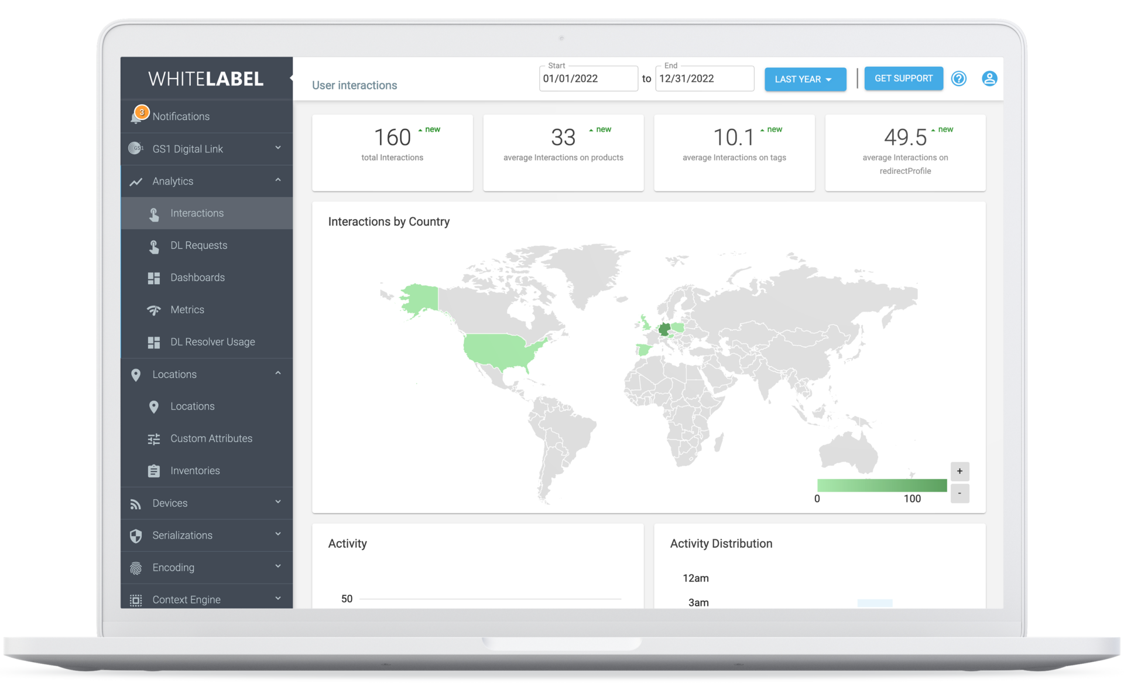Image resolution: width=1124 pixels, height=700 pixels.
Task: Click the Custom Attributes sliders icon
Action: click(x=154, y=439)
